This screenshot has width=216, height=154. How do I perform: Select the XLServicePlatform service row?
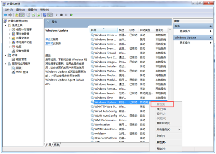point(120,138)
